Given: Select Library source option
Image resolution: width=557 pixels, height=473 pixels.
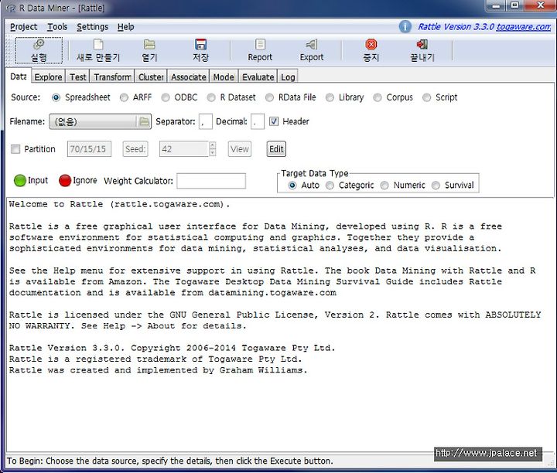Looking at the screenshot, I should pyautogui.click(x=330, y=97).
